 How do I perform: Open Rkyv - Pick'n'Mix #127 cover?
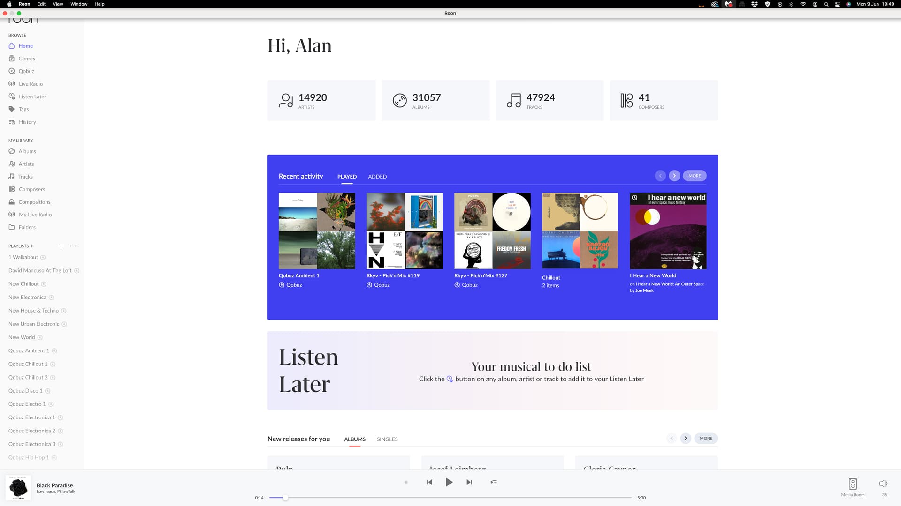492,231
